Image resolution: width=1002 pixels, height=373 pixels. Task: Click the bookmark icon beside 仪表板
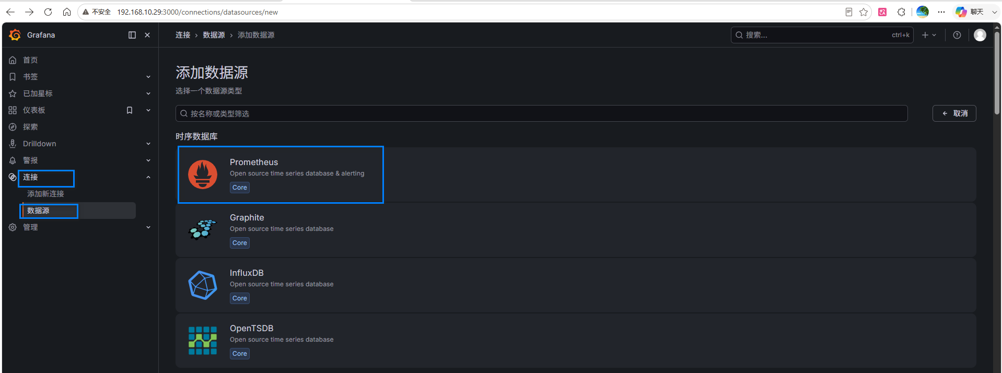tap(130, 110)
